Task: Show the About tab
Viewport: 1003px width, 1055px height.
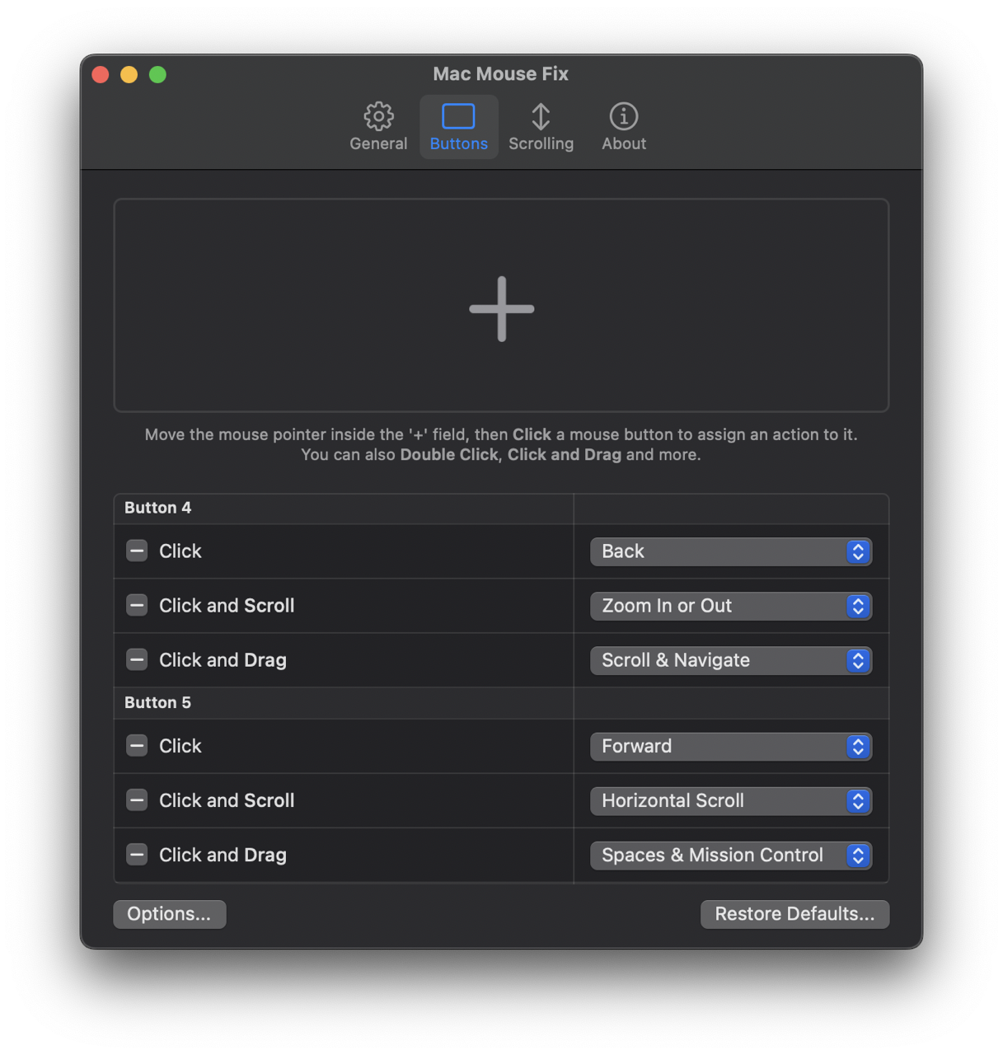Action: (x=624, y=127)
